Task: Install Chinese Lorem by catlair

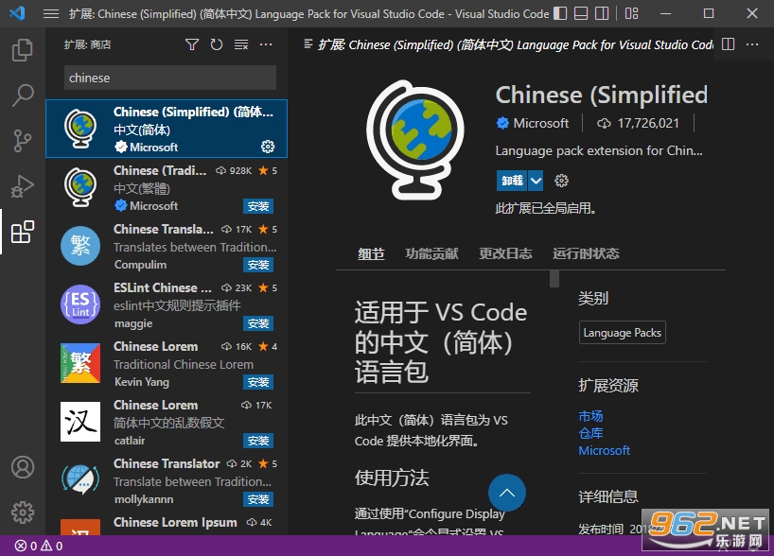Action: 258,441
